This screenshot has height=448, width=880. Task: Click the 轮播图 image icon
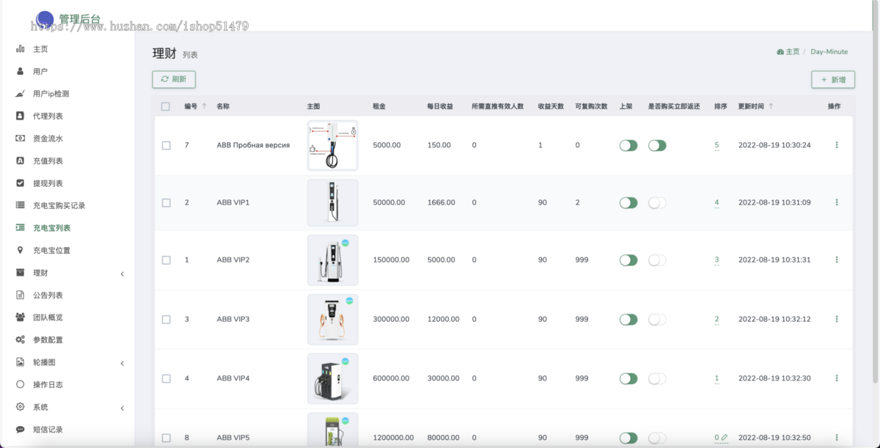coord(20,362)
